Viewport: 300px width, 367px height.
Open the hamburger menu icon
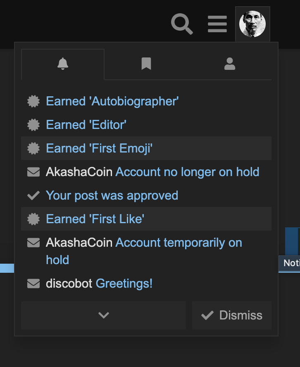tap(217, 24)
